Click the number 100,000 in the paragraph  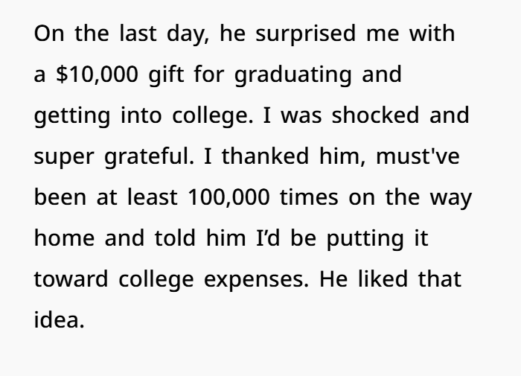(x=228, y=197)
